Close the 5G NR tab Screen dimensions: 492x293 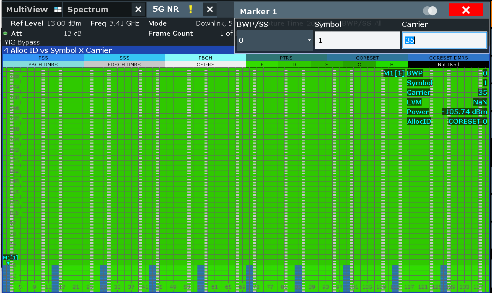210,9
